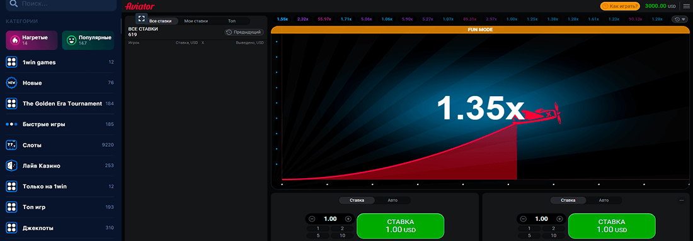The height and width of the screenshot is (241, 693).
Task: Open the Мои ставки tab
Action: pos(196,21)
